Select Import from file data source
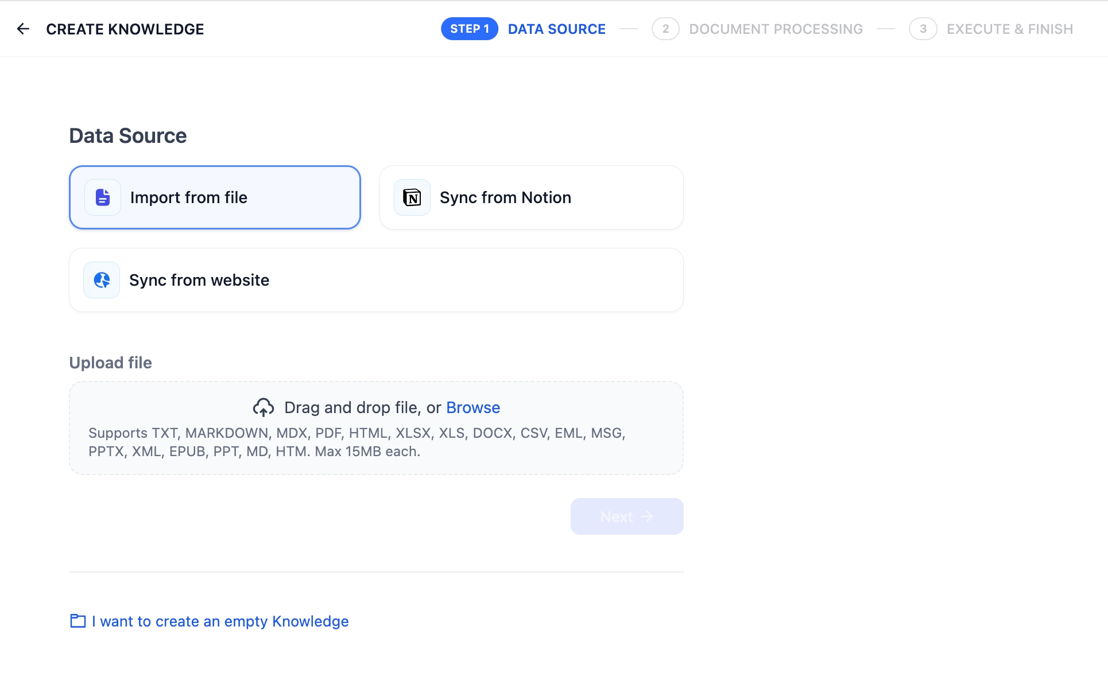 coord(215,197)
